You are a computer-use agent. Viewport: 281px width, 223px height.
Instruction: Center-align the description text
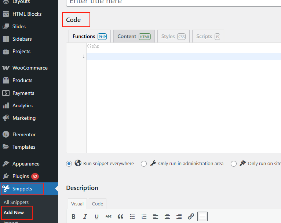(167, 216)
